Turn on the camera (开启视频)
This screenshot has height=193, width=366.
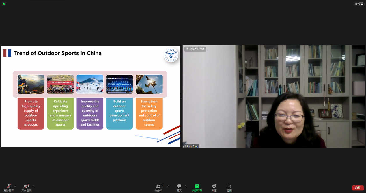click(26, 187)
